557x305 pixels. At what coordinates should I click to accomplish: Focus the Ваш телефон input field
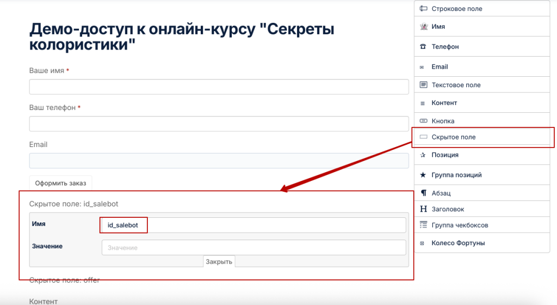click(219, 124)
